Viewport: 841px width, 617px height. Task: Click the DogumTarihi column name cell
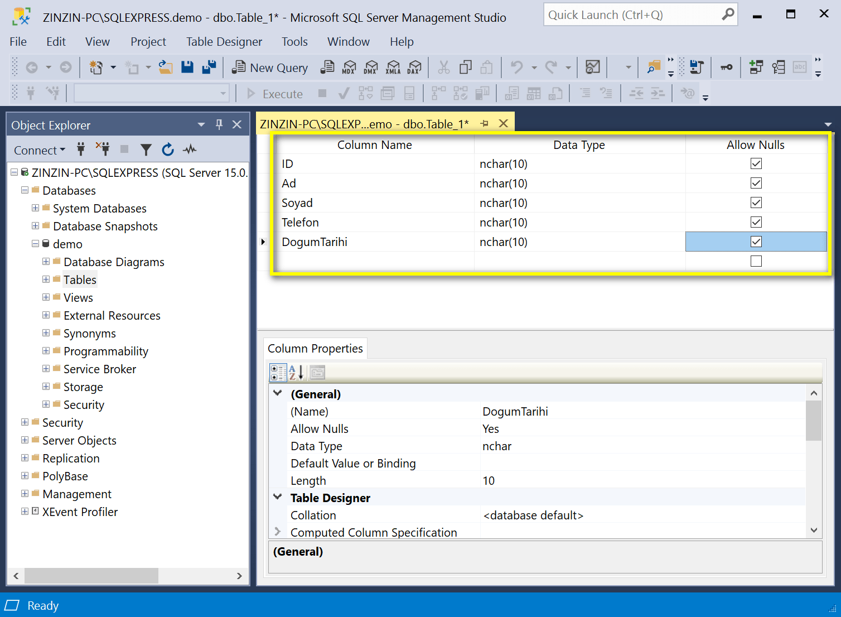(376, 242)
